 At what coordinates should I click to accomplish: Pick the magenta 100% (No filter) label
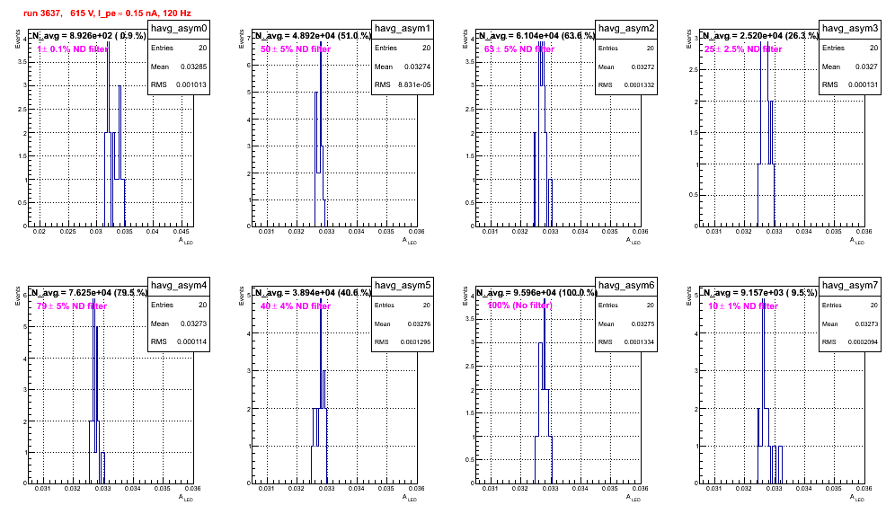click(x=520, y=306)
